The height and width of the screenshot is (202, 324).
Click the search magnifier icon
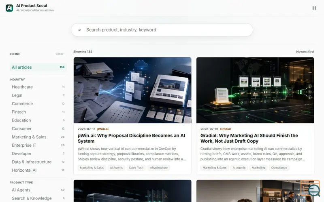click(x=79, y=29)
